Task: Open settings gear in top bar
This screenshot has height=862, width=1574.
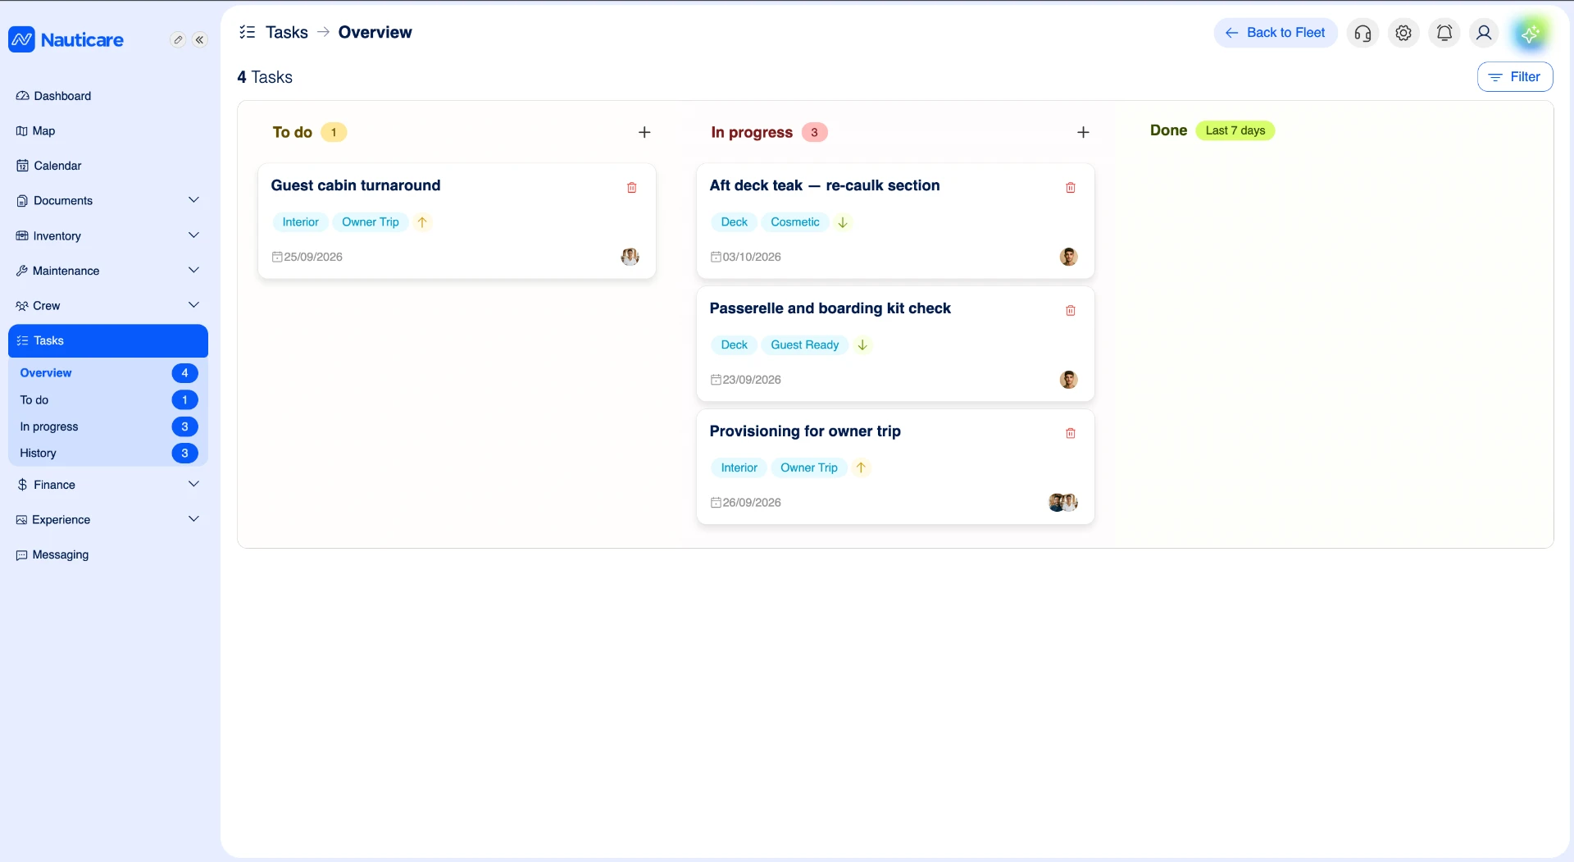Action: [1403, 33]
